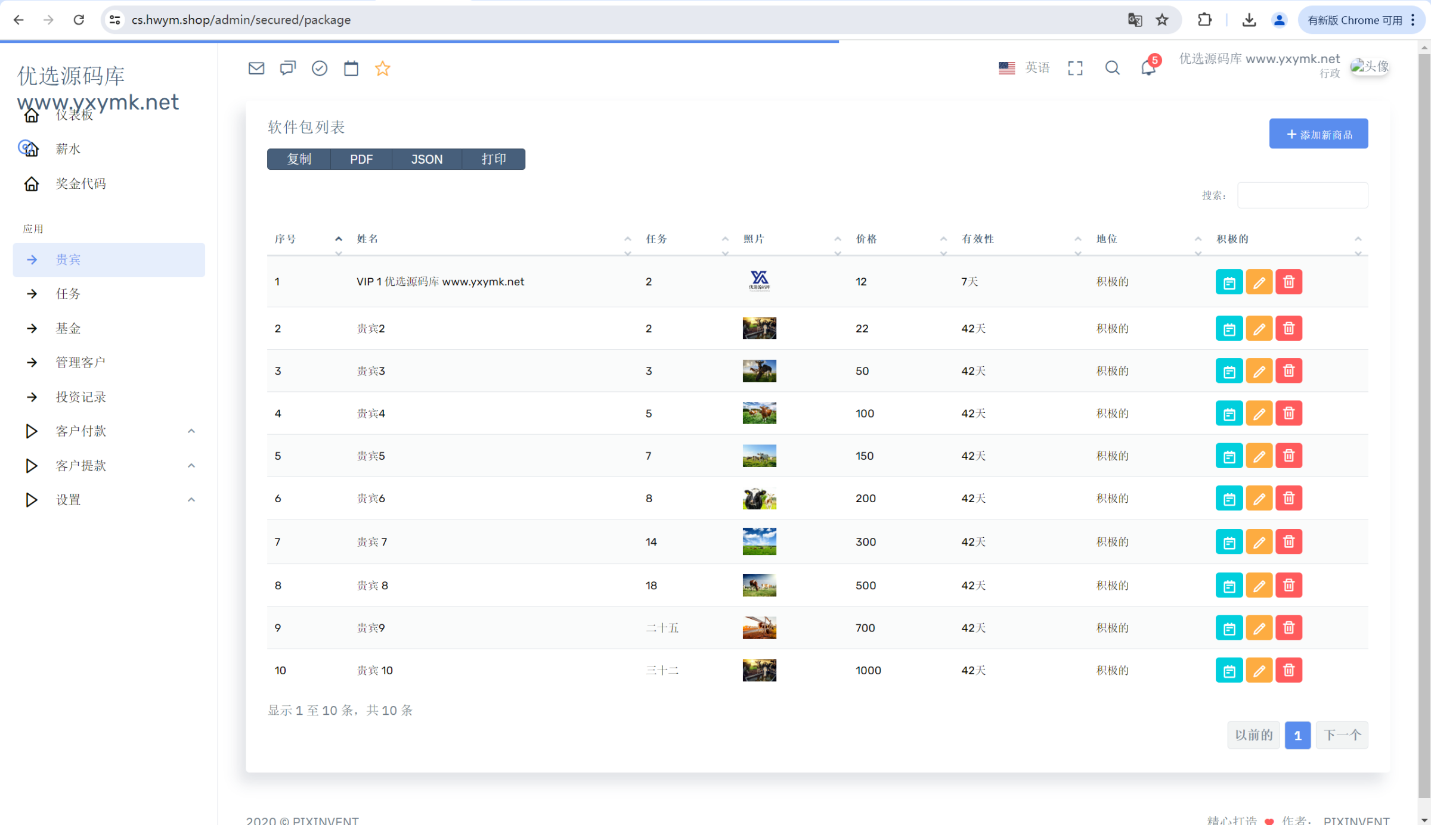1431x825 pixels.
Task: Open the 任务 sidebar menu item
Action: point(68,294)
